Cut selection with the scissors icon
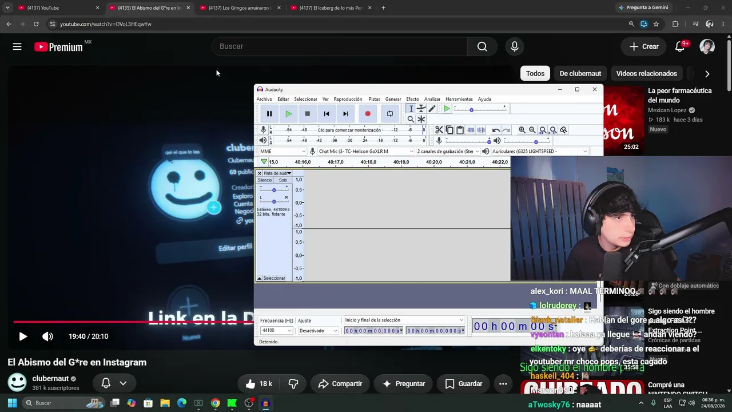Screen dimensions: 732x412 [439, 130]
